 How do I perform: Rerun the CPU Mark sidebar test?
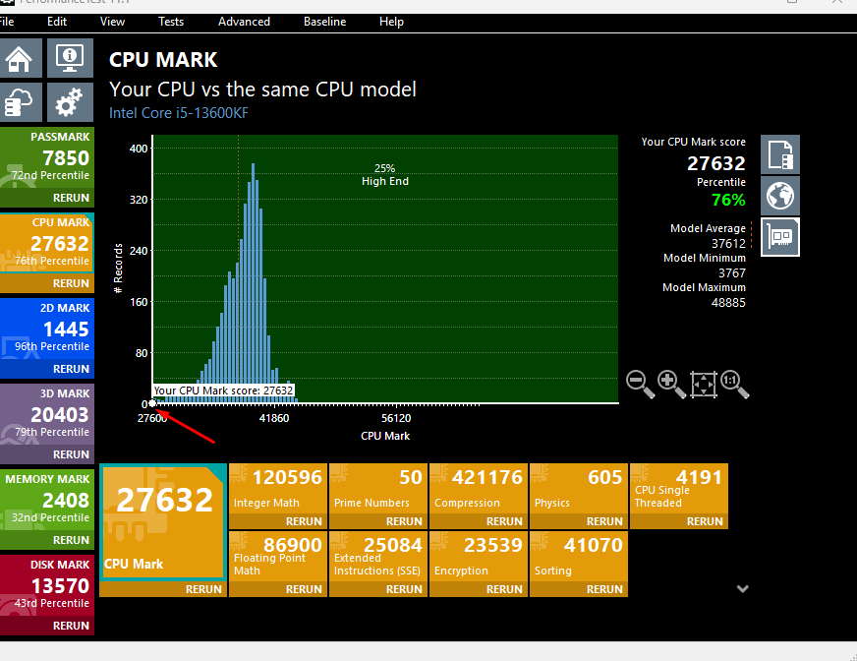(x=71, y=283)
